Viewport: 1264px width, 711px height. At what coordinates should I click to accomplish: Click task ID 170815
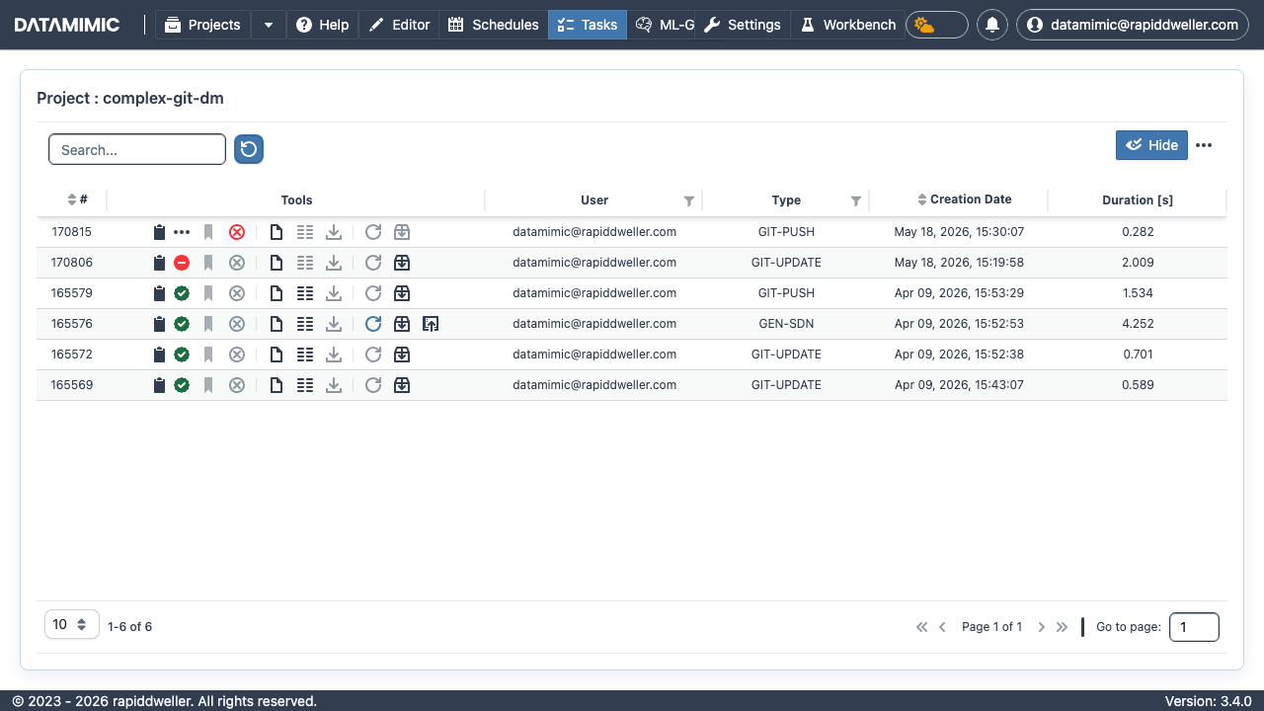pos(71,232)
